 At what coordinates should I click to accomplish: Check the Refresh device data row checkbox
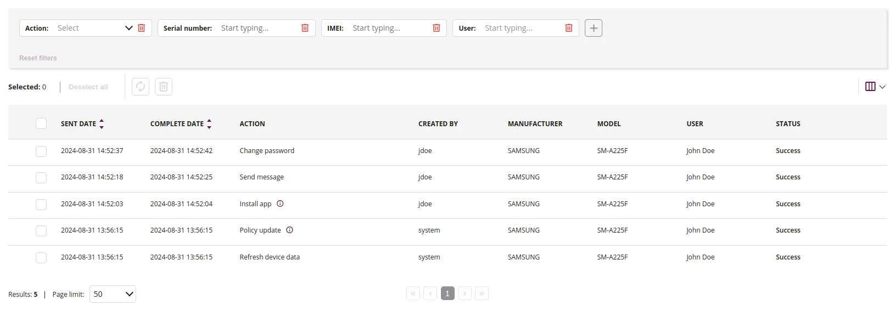tap(41, 257)
